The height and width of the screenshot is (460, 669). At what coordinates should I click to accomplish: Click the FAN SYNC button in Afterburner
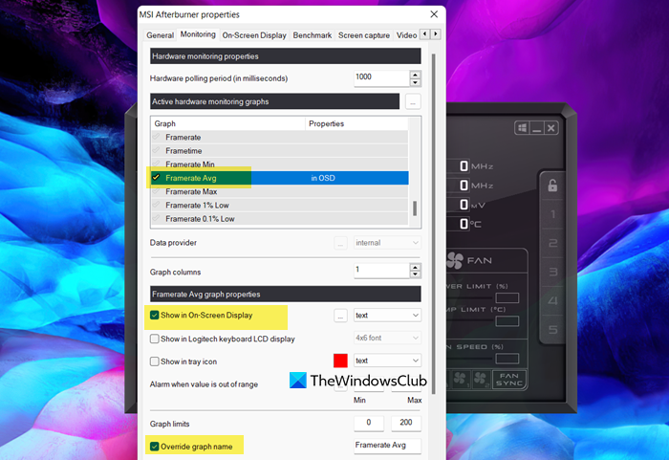[x=509, y=380]
